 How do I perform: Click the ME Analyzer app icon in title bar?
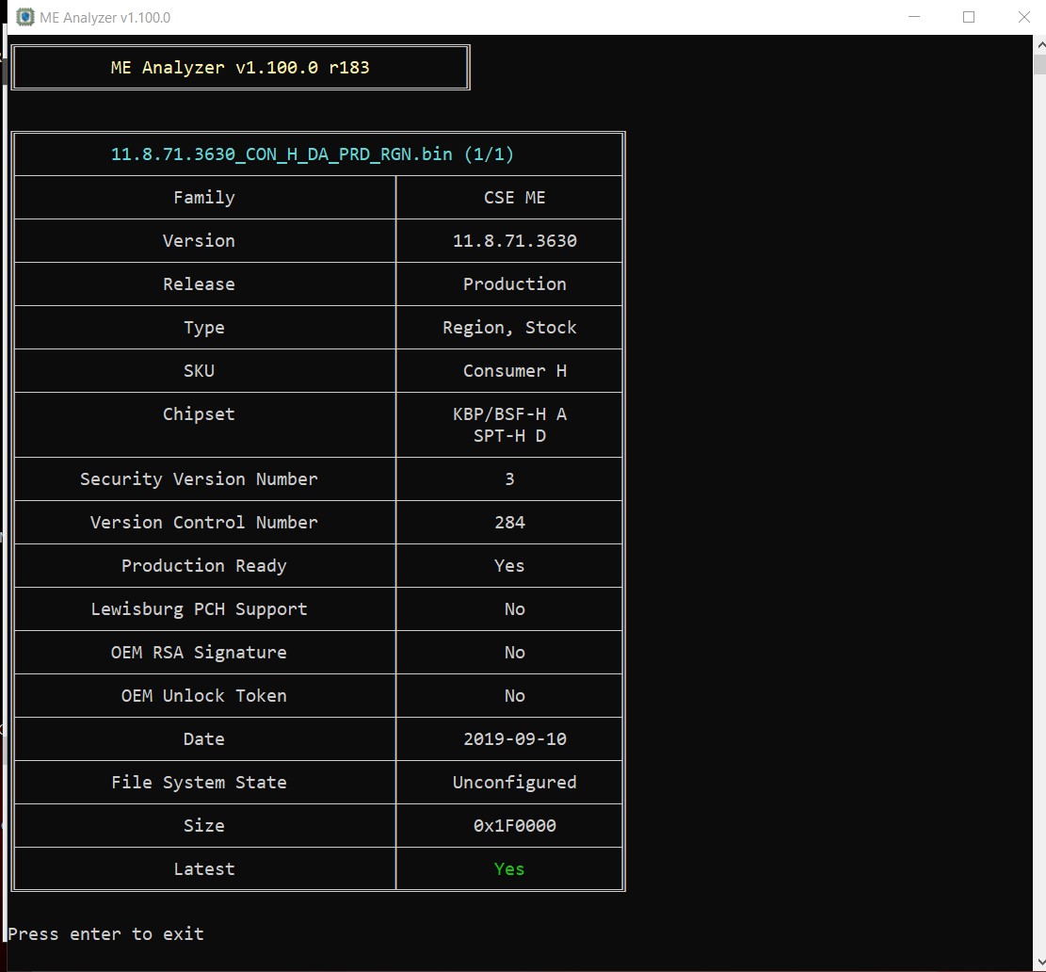[x=25, y=17]
